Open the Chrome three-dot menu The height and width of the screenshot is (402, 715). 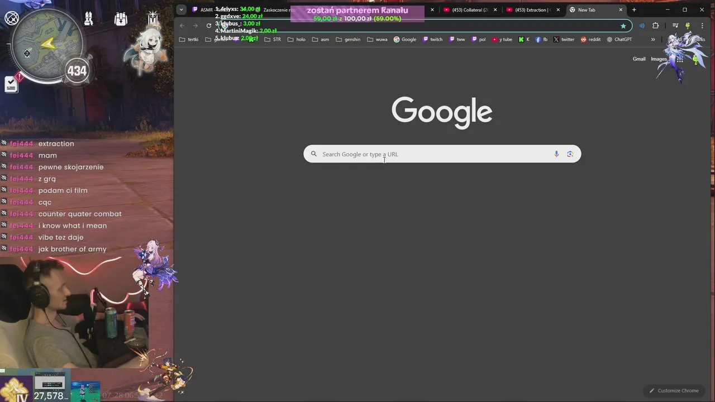702,26
